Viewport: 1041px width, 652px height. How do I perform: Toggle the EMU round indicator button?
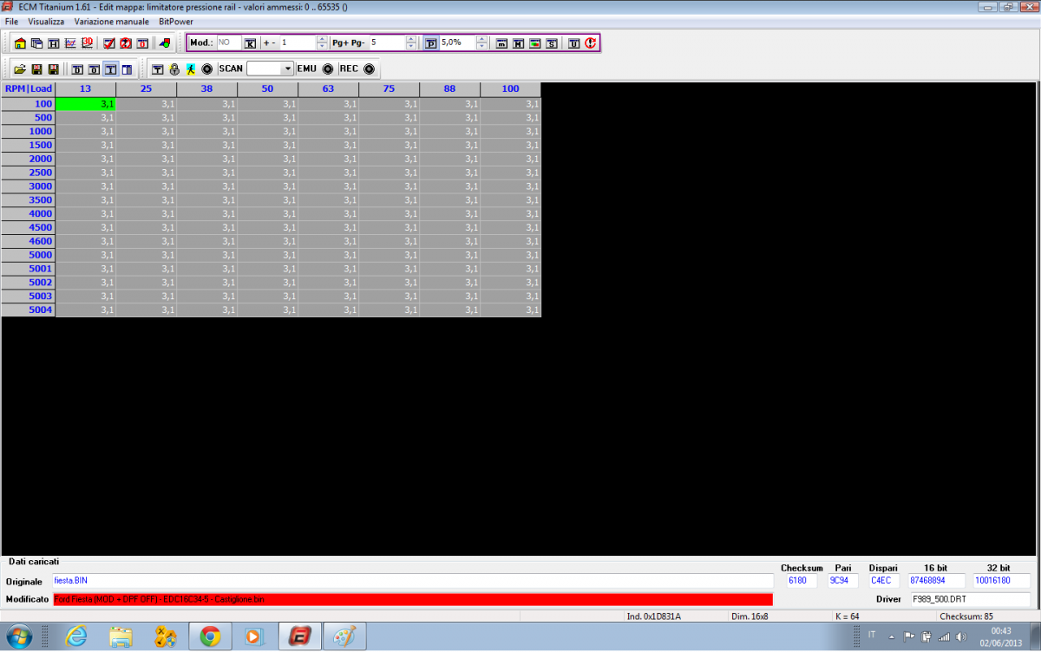(328, 68)
